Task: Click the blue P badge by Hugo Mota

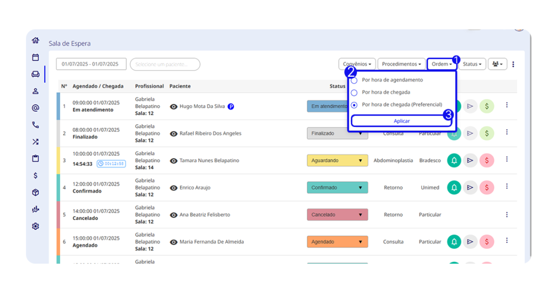Action: coord(231,106)
